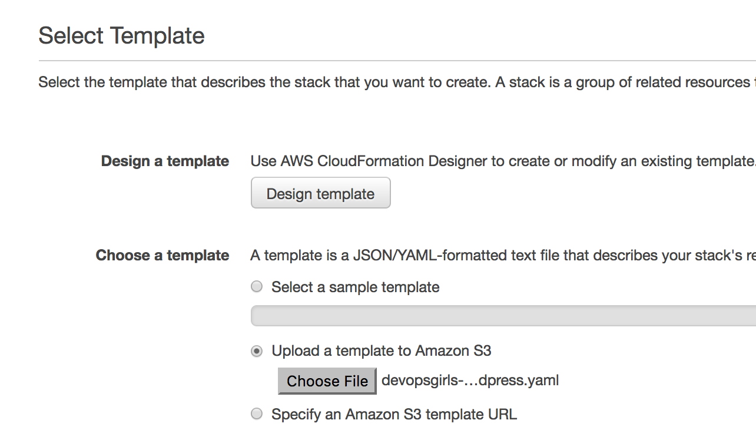Click the "Select a sample template" label text

tap(355, 287)
